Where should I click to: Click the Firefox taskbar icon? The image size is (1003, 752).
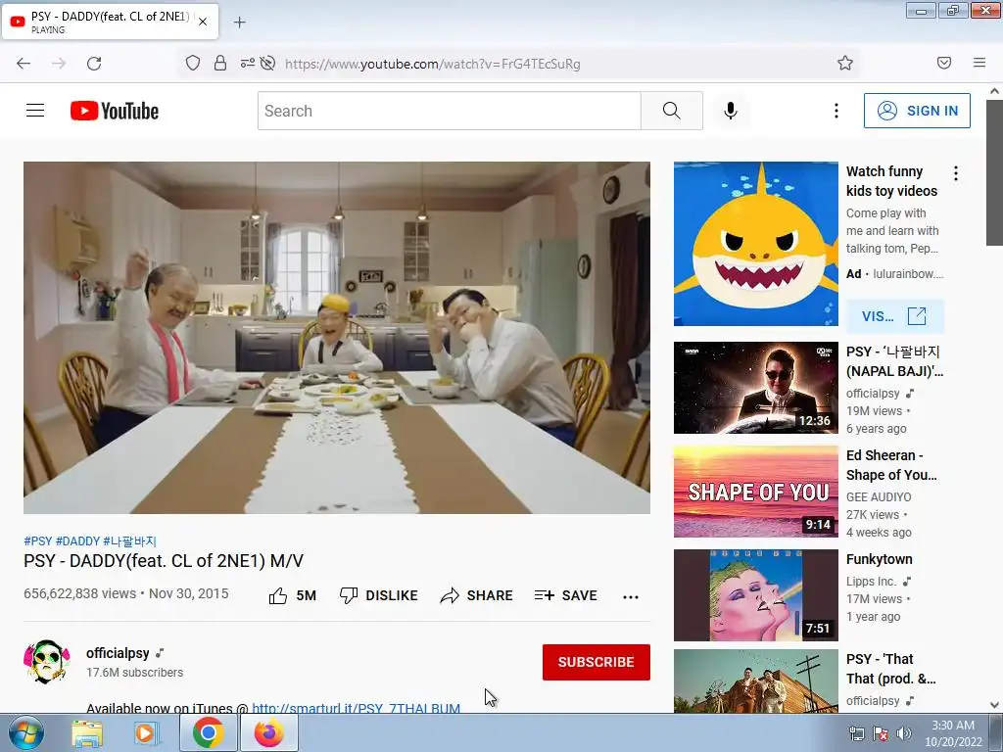point(268,732)
